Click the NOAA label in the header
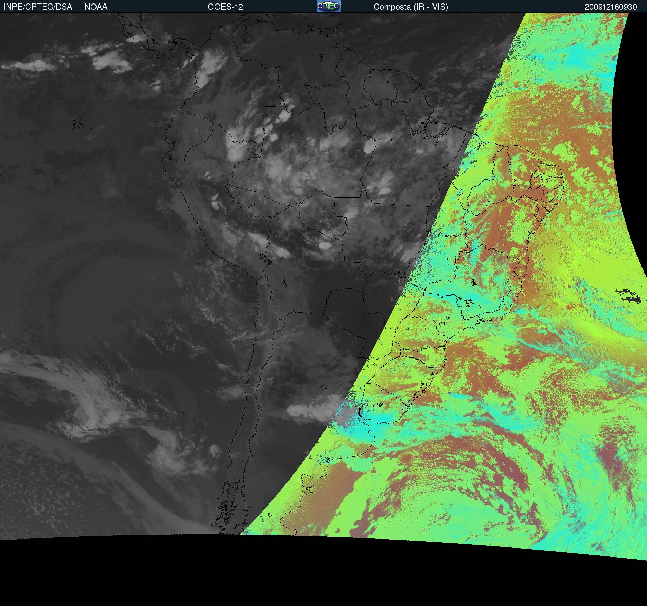647x606 pixels. (96, 7)
